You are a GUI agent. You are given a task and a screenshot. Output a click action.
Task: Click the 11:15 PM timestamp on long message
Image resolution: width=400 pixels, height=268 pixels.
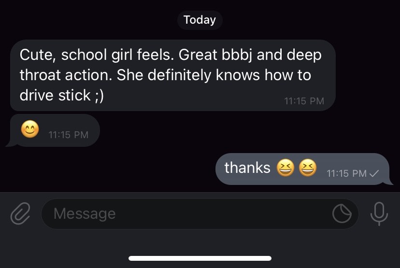pos(304,101)
